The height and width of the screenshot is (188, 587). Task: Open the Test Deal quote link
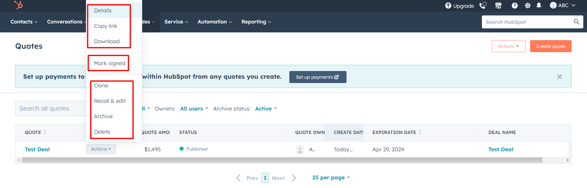(37, 149)
